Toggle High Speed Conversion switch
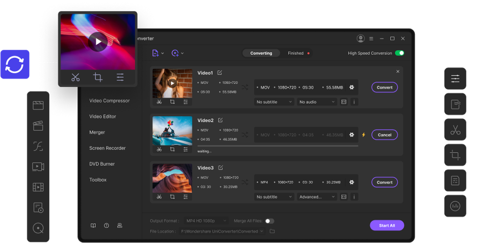The width and height of the screenshot is (479, 251). [x=399, y=53]
